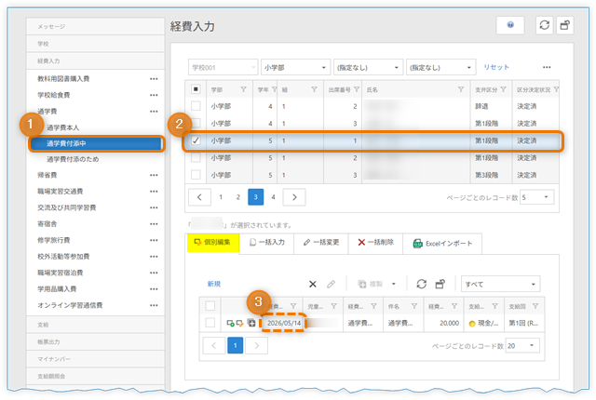Click the lock icon in page header
The height and width of the screenshot is (400, 596).
pos(565,25)
